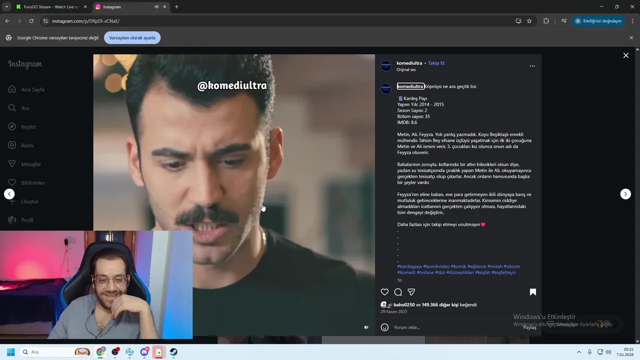Open the Chrome three-dot menu

pyautogui.click(x=633, y=21)
